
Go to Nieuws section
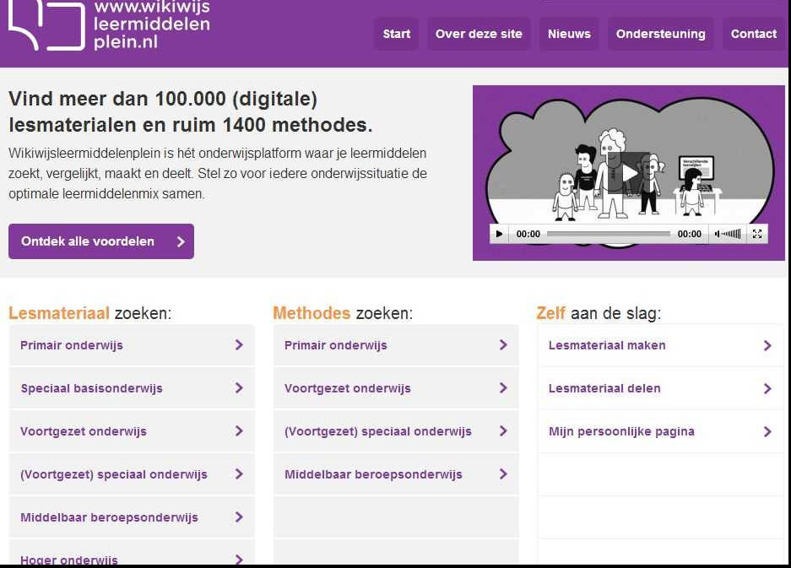point(569,34)
